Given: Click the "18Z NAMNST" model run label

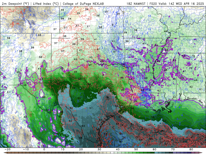Looking at the screenshot, I should point(136,4).
